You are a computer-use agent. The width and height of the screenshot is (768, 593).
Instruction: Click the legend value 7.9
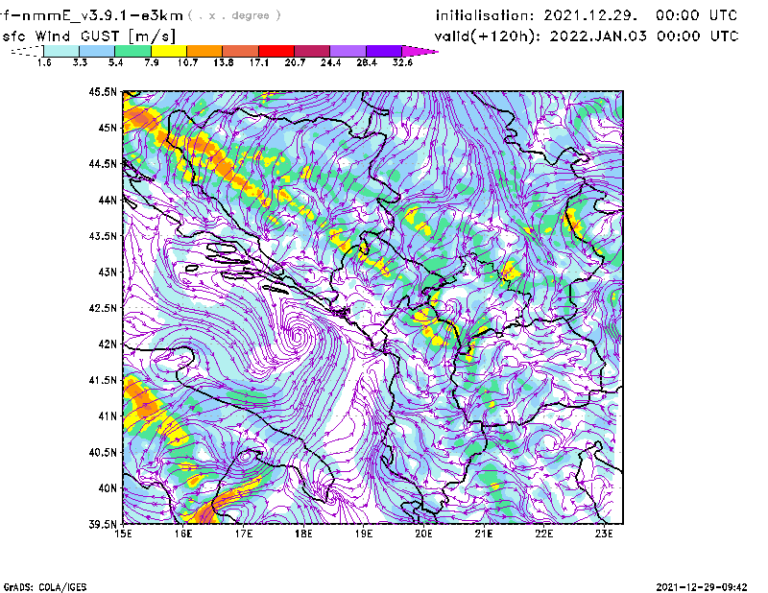152,62
